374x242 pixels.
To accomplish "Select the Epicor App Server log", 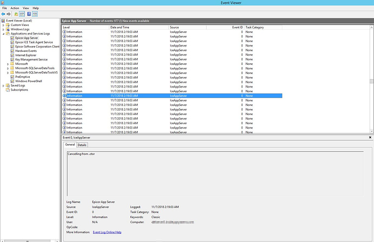I will tap(27, 38).
